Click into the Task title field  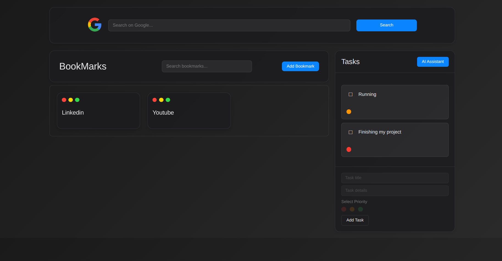[x=395, y=178]
